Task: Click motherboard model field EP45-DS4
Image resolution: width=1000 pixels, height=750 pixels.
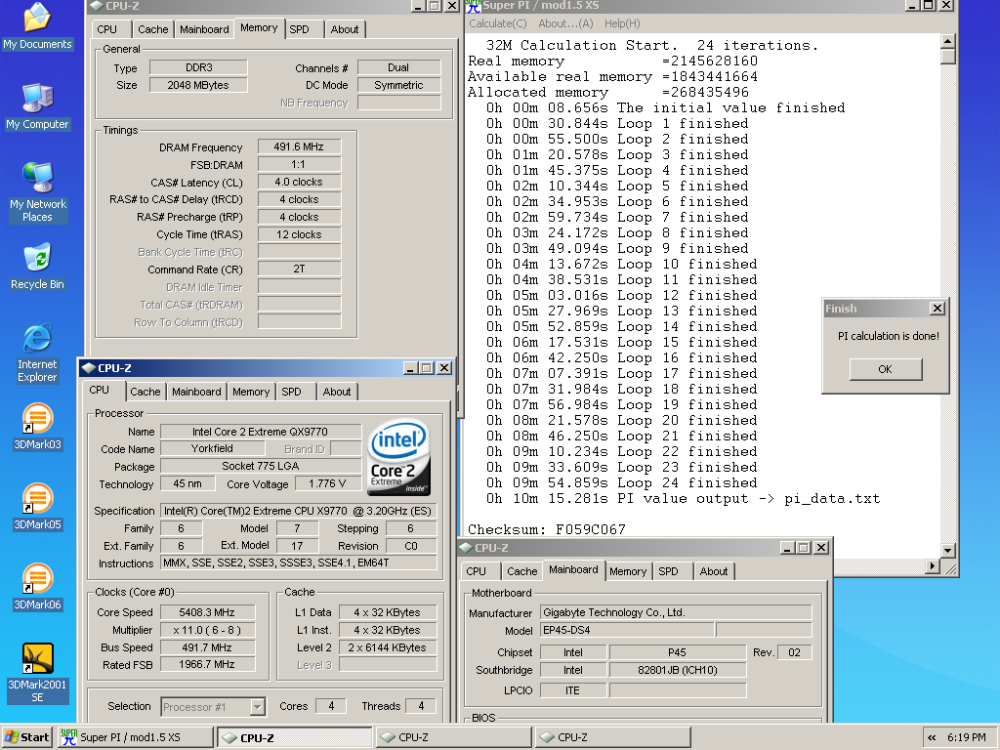Action: tap(627, 630)
